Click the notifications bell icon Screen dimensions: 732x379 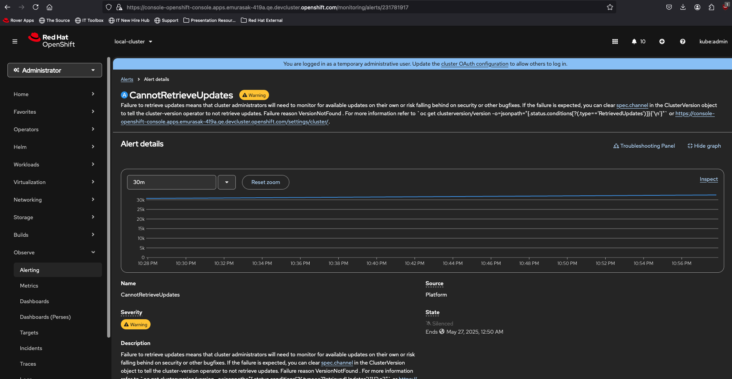coord(634,41)
